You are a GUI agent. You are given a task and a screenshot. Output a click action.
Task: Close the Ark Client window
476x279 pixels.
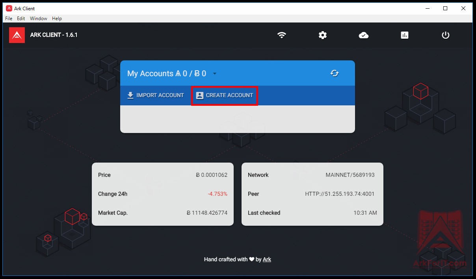point(463,8)
